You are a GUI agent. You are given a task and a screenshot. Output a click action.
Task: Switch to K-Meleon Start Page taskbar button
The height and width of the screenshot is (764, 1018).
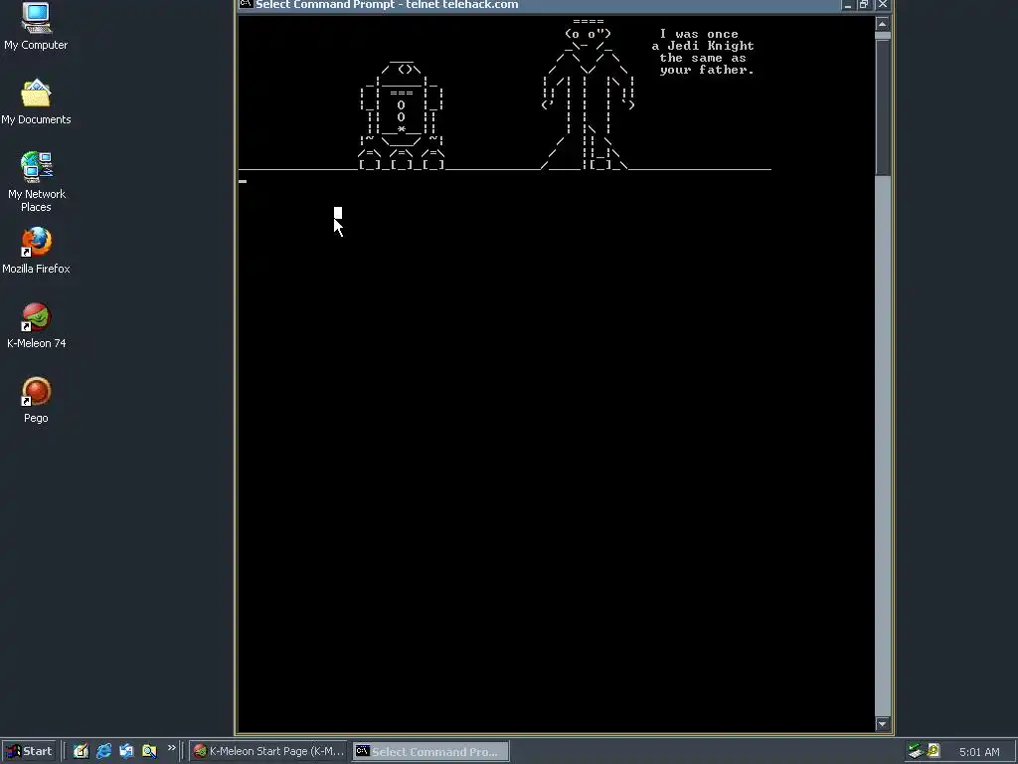[269, 751]
